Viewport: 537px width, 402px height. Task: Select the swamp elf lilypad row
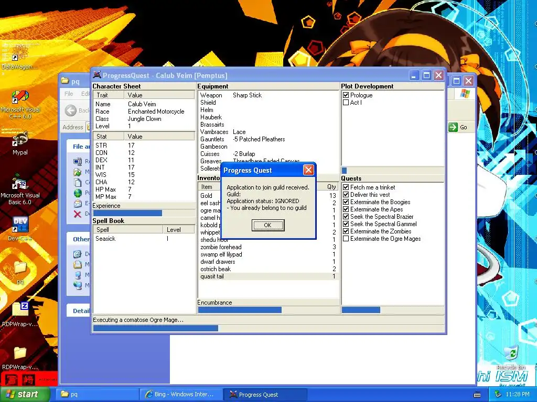268,254
